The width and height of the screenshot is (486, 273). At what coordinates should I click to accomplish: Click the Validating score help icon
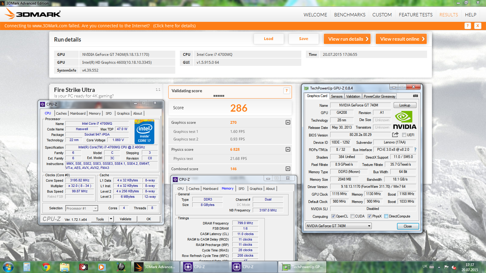click(286, 91)
